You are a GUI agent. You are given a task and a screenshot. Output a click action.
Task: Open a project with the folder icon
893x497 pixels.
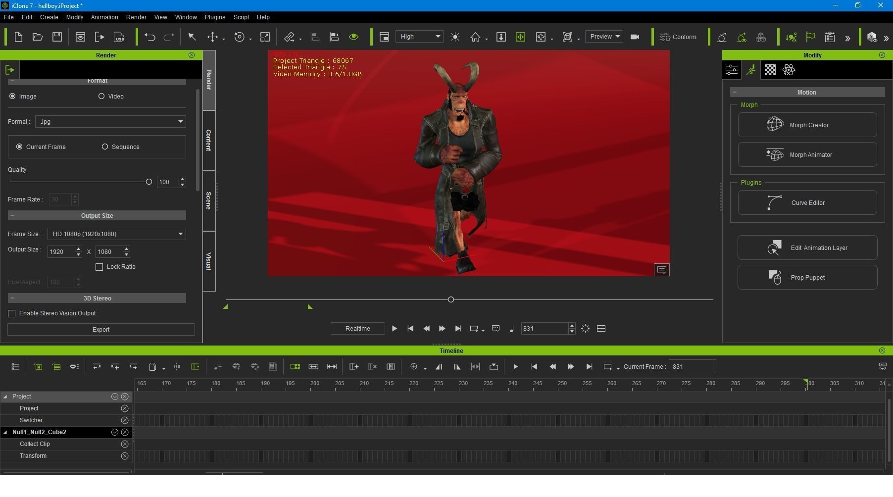point(38,37)
